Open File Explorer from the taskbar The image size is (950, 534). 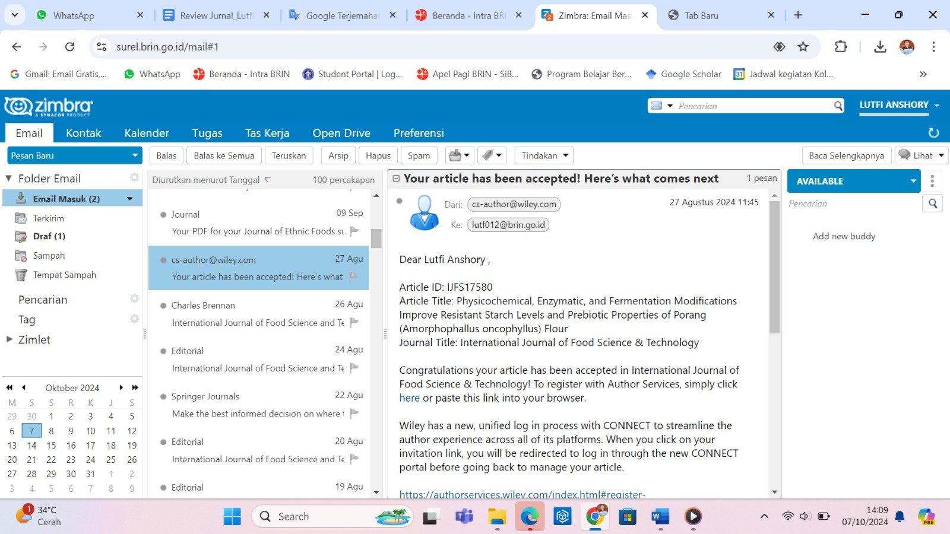pyautogui.click(x=497, y=517)
